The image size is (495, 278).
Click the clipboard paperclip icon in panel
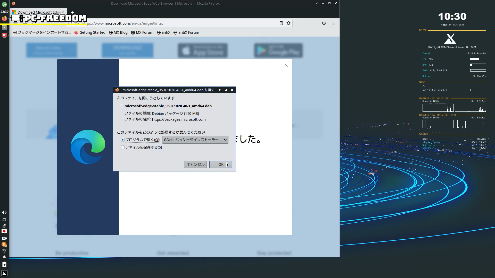coord(4,226)
